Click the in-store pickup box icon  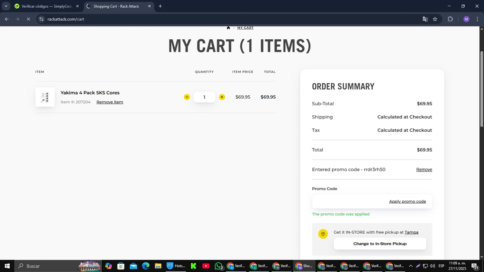[x=323, y=234]
